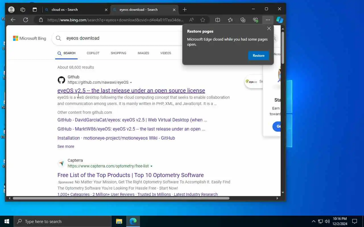364x227 pixels.
Task: Switch to the IMAGES tab
Action: 143,53
